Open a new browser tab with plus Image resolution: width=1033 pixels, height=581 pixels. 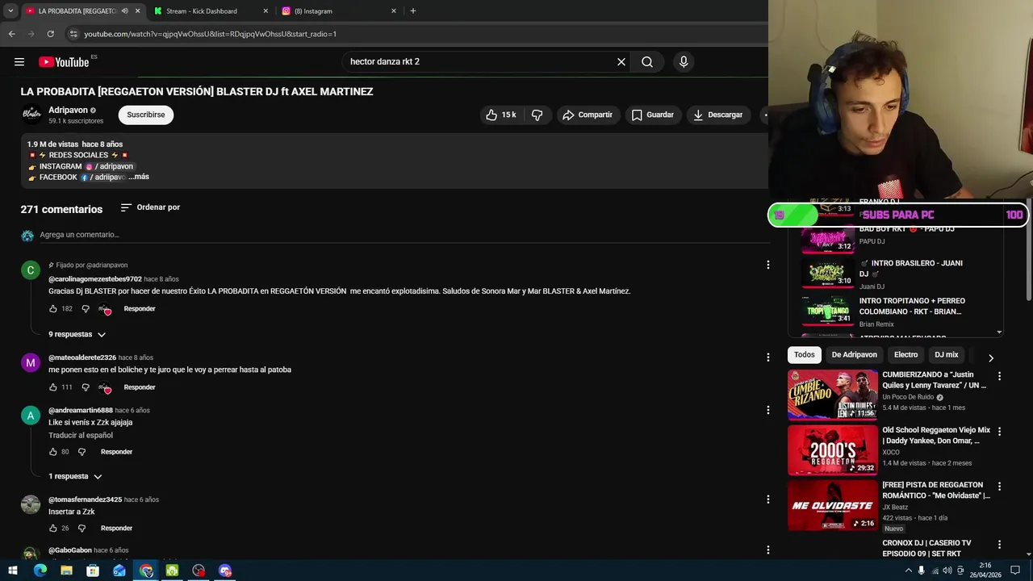(x=413, y=11)
